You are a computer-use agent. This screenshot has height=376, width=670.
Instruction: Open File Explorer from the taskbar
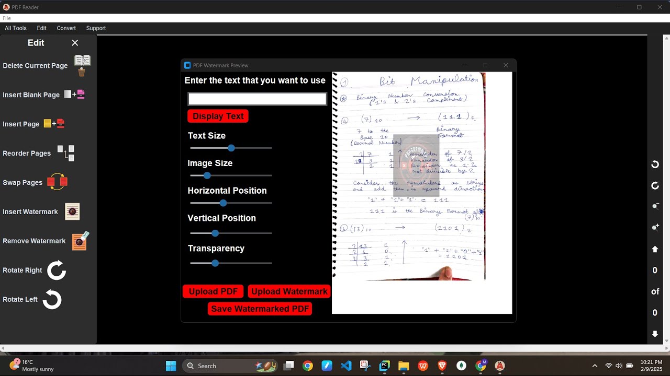(x=404, y=366)
